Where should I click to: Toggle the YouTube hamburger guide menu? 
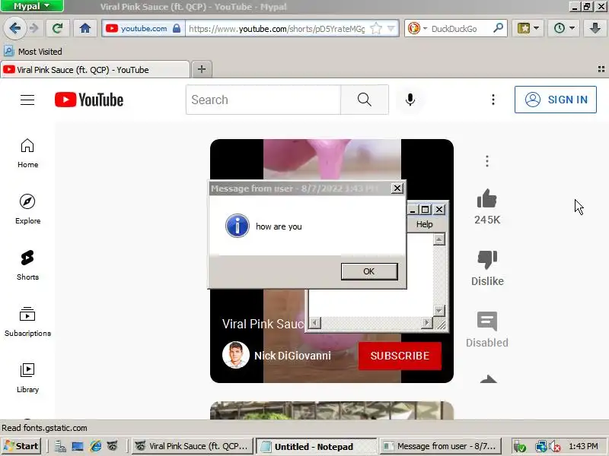(x=27, y=100)
